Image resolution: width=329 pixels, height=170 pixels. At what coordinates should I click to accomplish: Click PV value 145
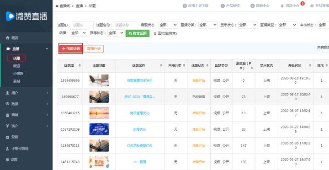(x=244, y=145)
